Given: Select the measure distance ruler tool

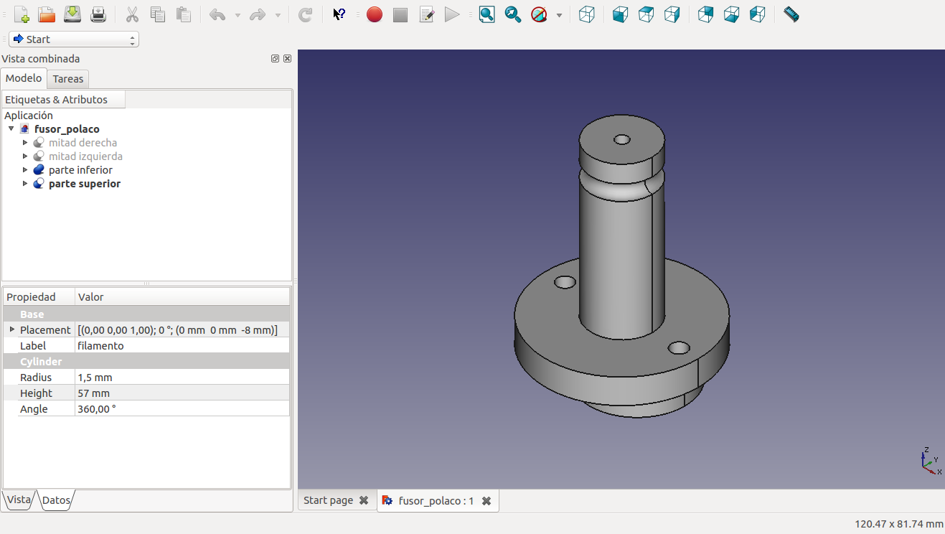Looking at the screenshot, I should 791,14.
